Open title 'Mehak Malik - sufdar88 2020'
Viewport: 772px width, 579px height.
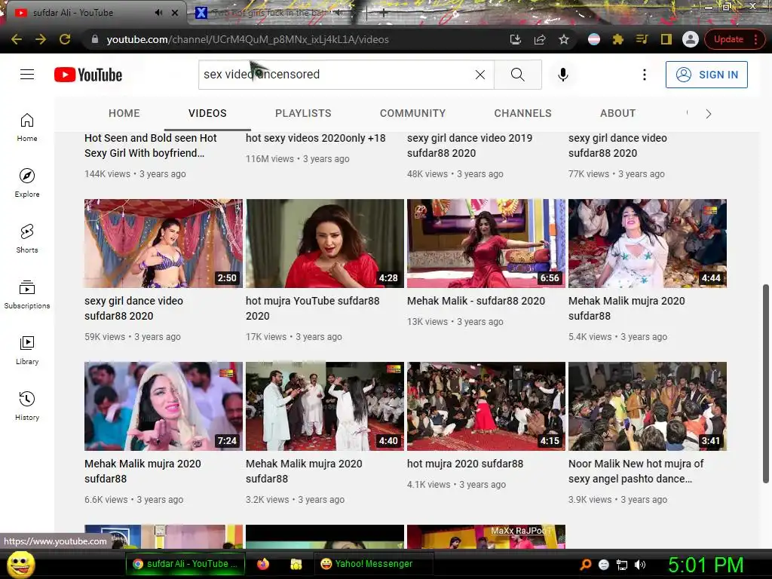(476, 301)
